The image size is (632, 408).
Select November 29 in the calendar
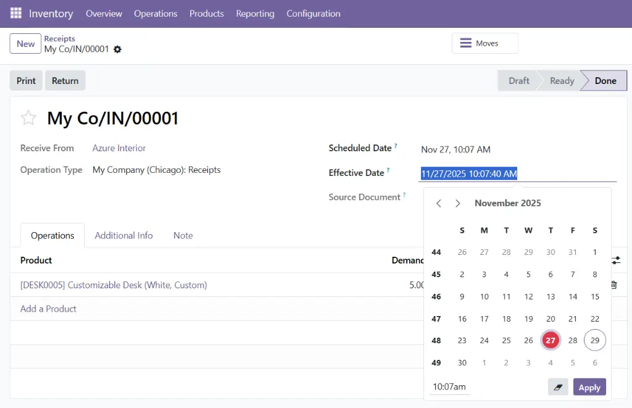tap(594, 340)
